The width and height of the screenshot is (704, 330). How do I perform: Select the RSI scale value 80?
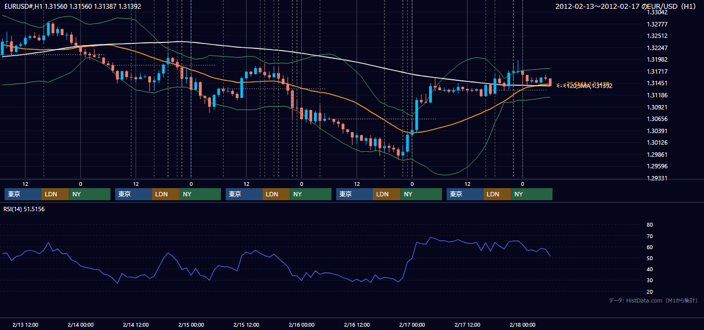[649, 225]
